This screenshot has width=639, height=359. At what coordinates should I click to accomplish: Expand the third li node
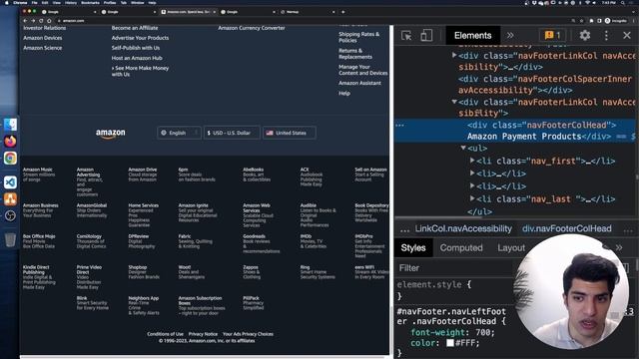pyautogui.click(x=472, y=186)
